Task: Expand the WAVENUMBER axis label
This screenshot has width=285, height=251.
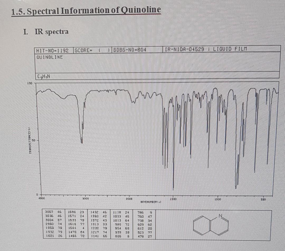Action: tap(151, 202)
